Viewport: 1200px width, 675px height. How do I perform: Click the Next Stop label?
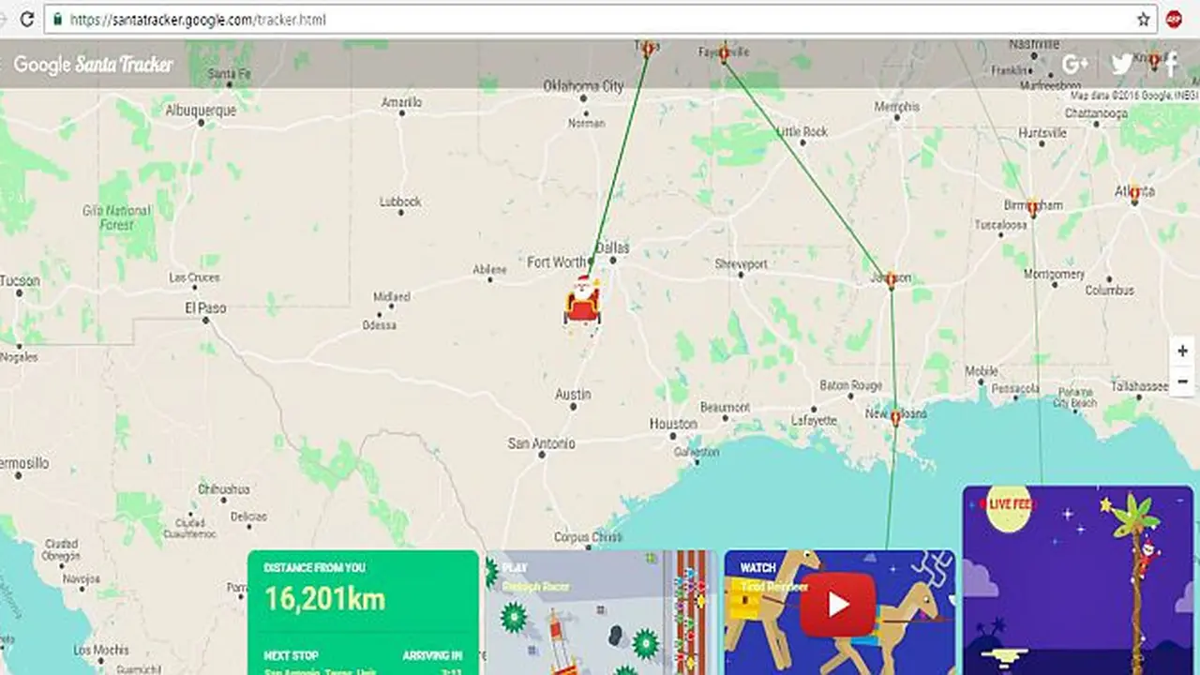[x=291, y=656]
